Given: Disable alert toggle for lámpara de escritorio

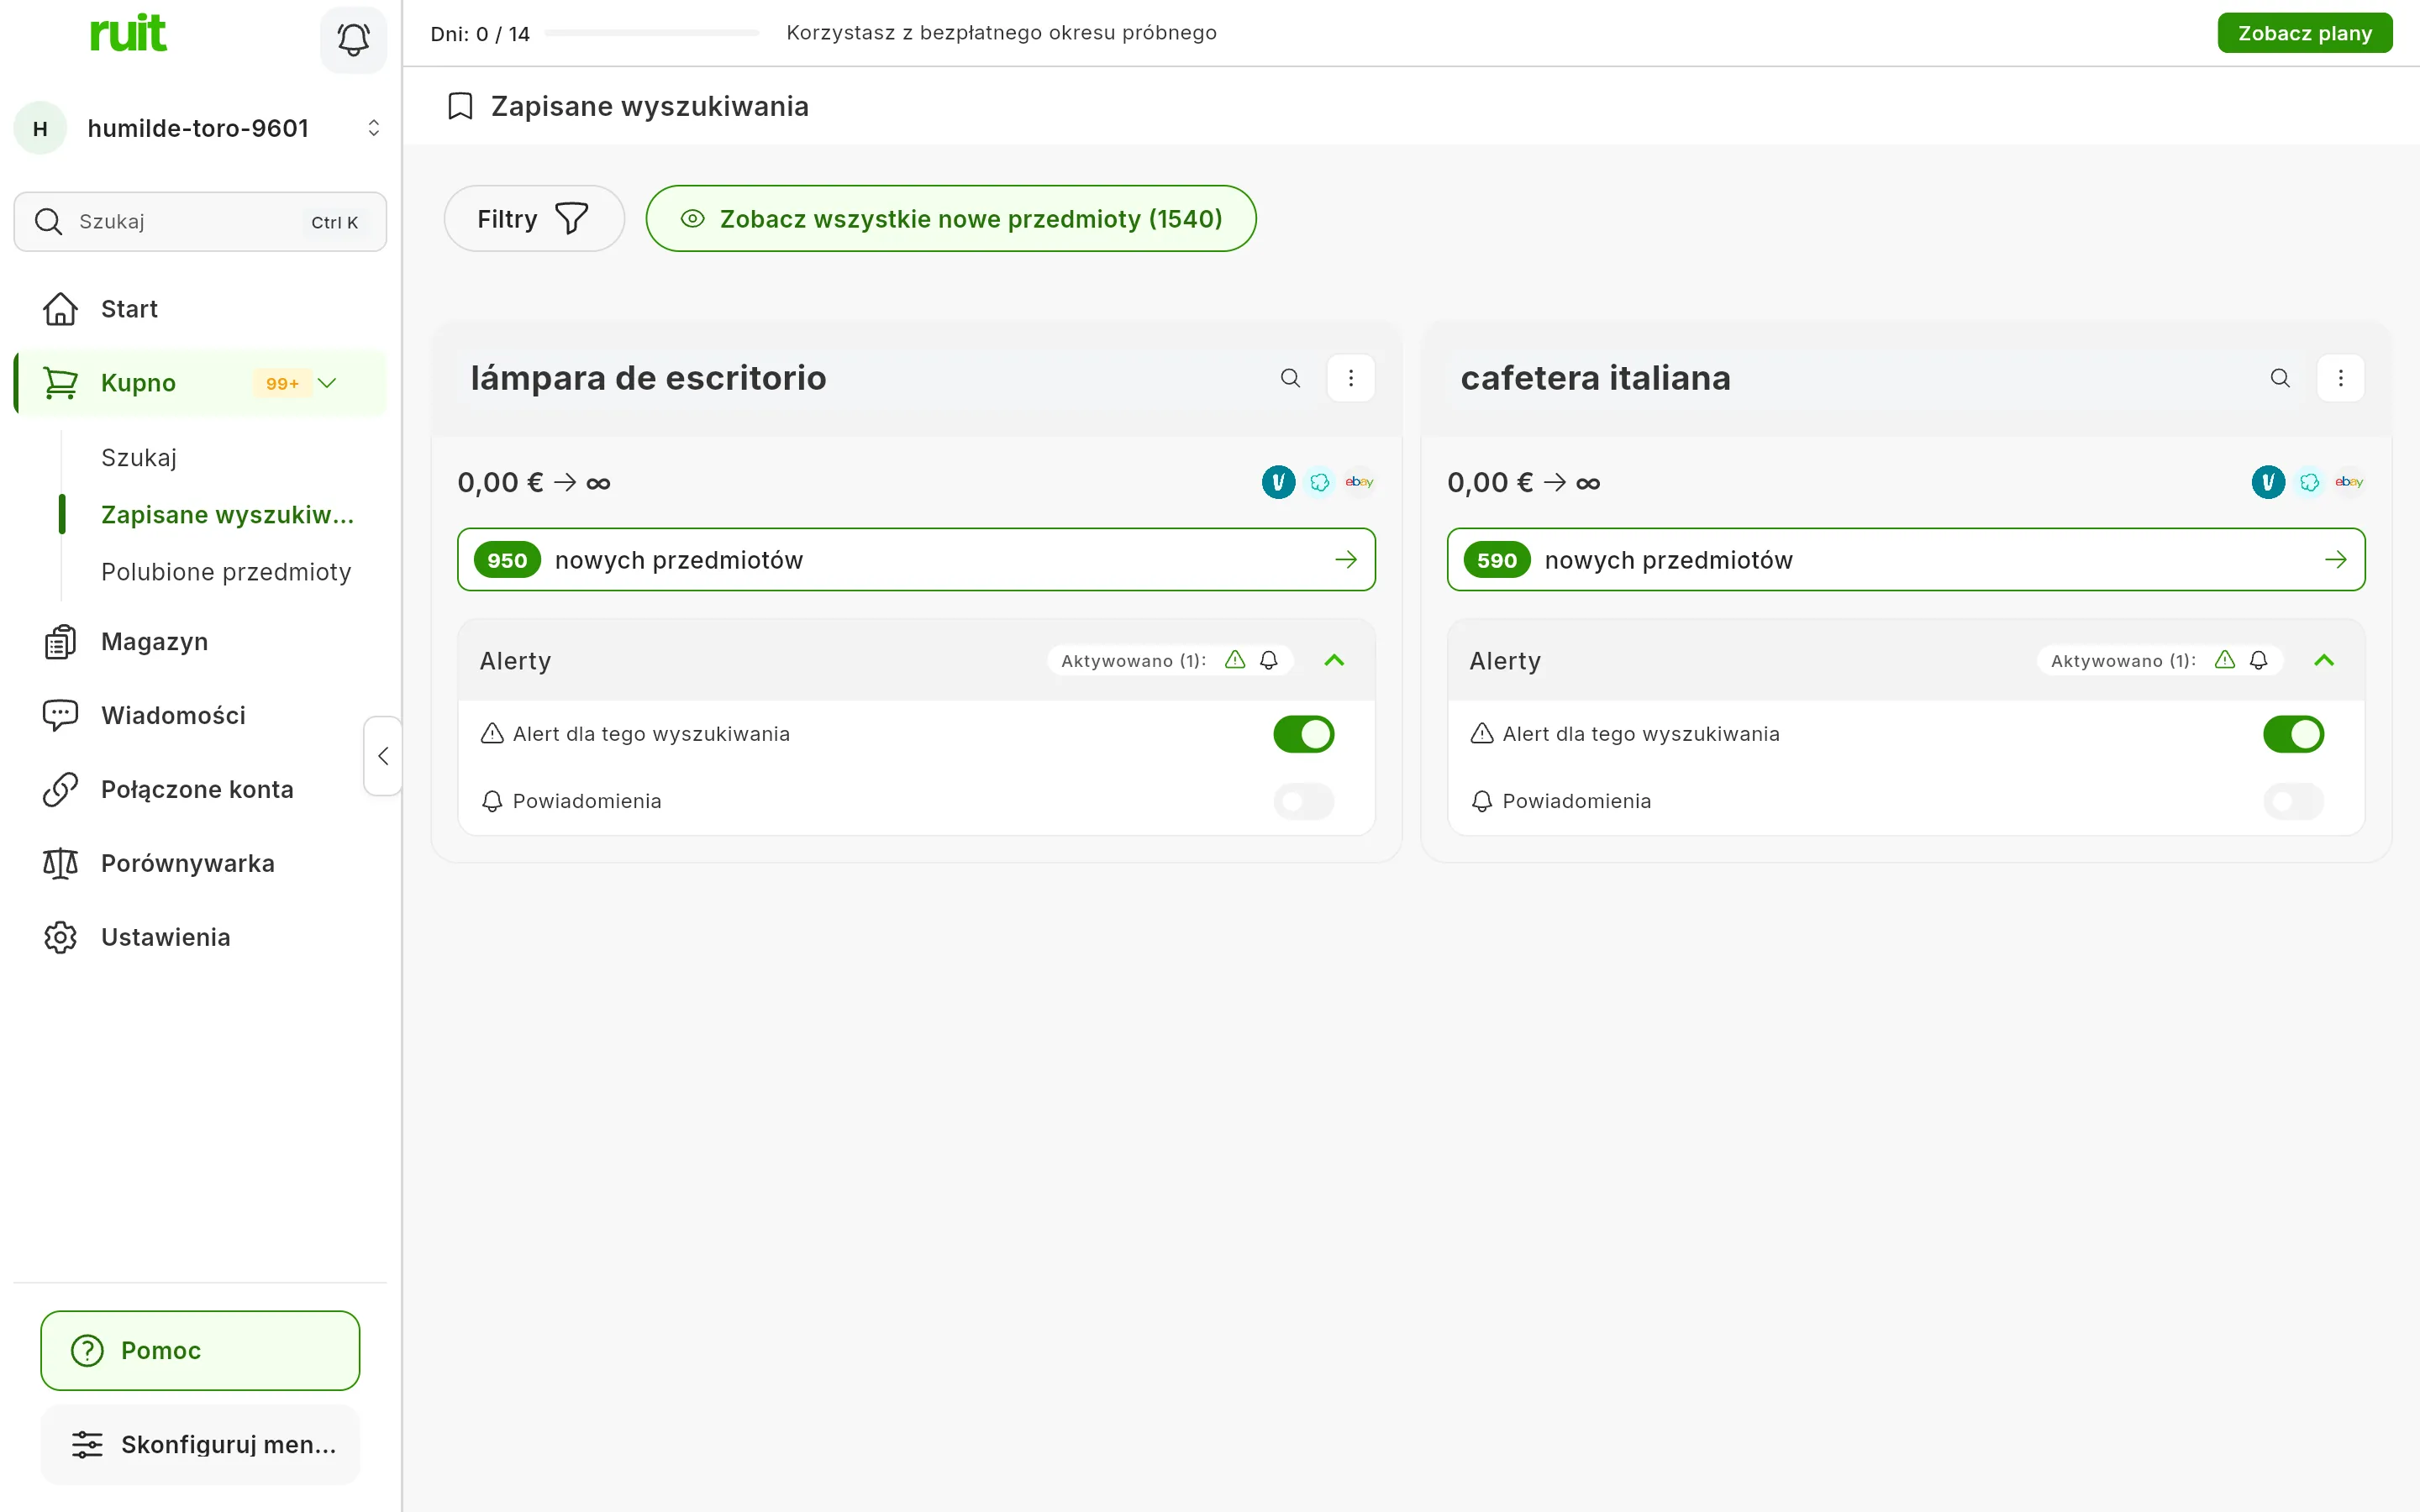Looking at the screenshot, I should pyautogui.click(x=1303, y=734).
